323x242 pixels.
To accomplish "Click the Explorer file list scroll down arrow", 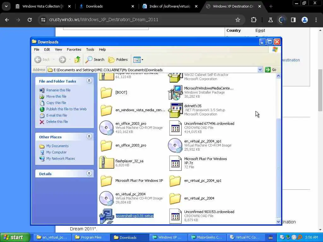I will coord(278,222).
